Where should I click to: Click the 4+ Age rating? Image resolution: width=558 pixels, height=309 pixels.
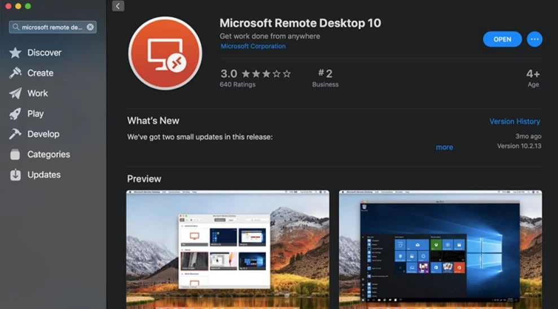tap(533, 78)
